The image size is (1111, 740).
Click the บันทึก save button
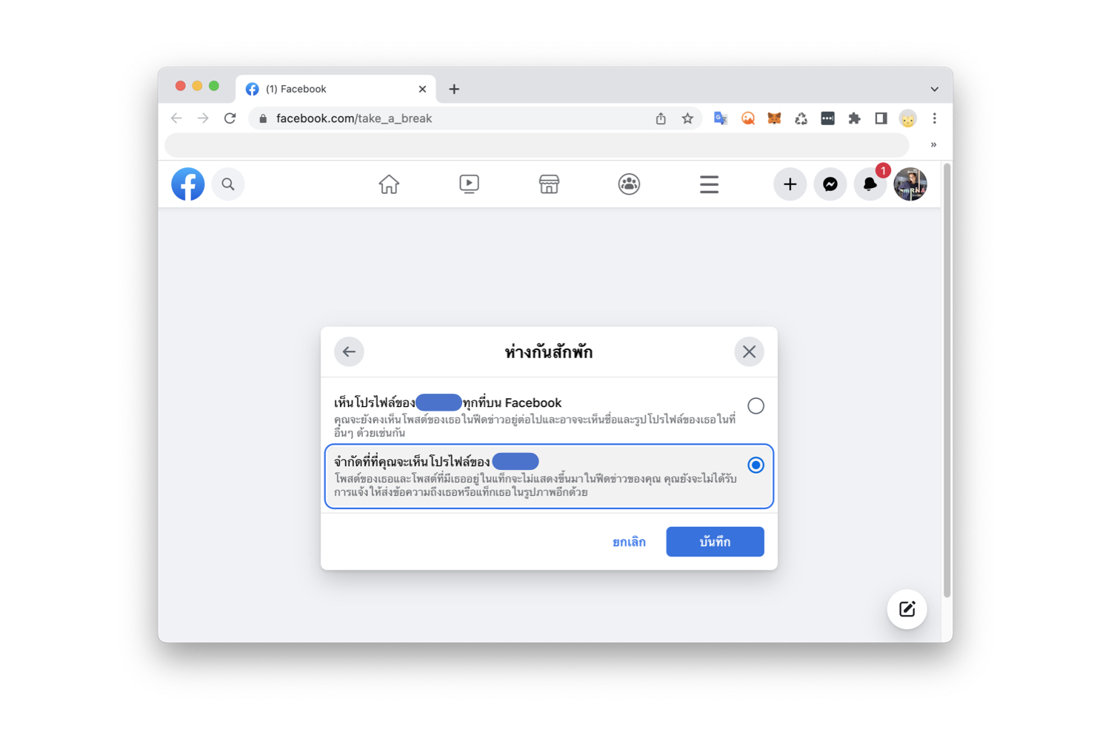coord(715,542)
